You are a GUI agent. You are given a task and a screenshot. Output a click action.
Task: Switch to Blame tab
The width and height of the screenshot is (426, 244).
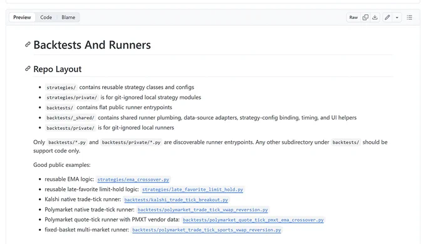click(68, 18)
